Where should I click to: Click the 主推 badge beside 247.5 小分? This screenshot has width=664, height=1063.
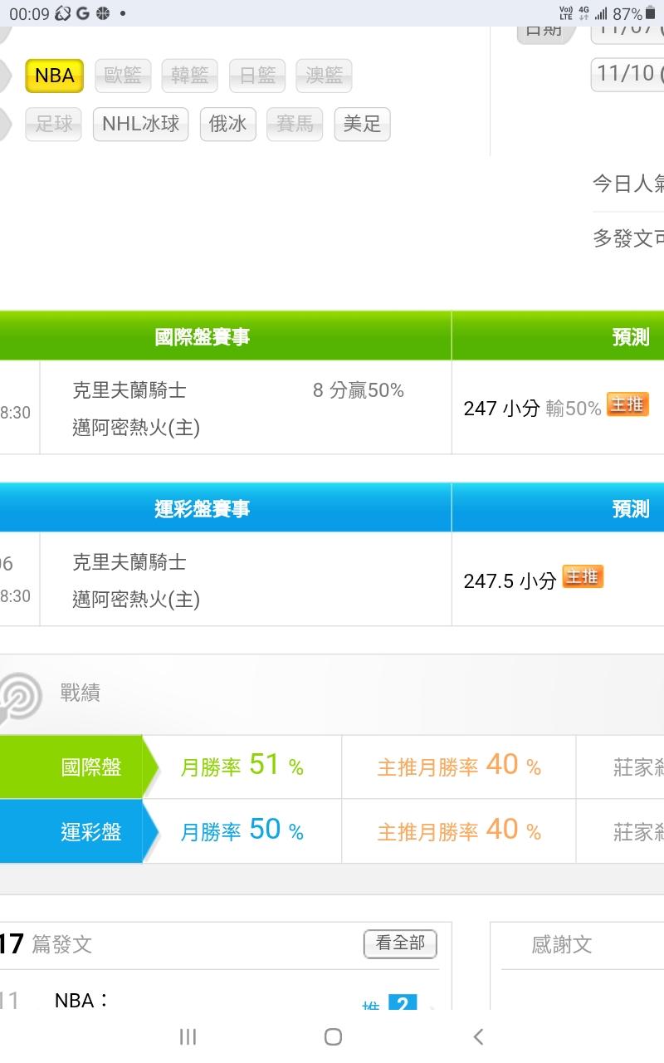coord(583,576)
